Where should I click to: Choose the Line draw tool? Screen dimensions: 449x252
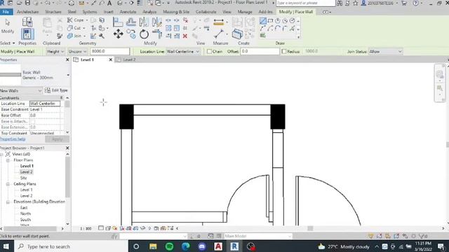click(x=263, y=21)
